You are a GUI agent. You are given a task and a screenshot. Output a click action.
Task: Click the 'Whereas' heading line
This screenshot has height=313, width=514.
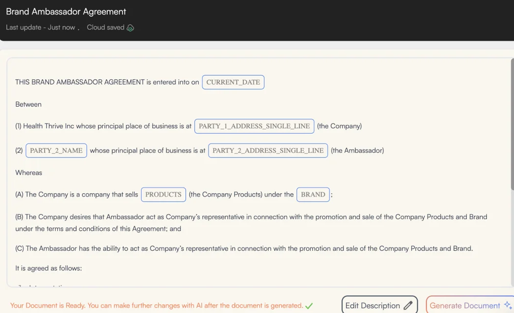pos(28,173)
